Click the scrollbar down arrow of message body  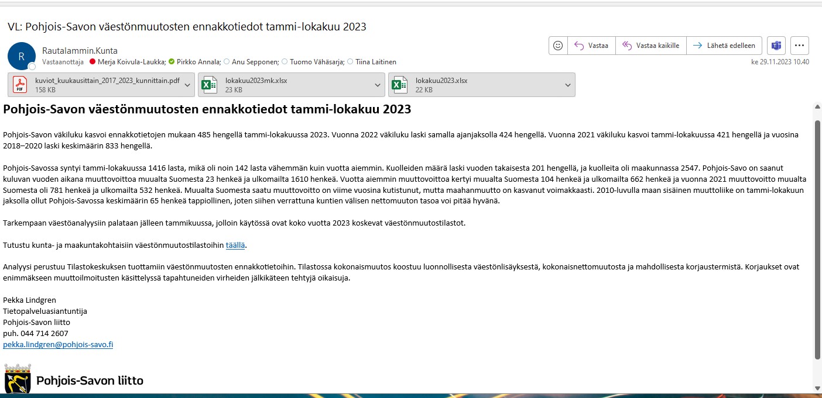(817, 387)
